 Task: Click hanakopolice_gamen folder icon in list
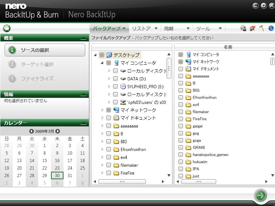point(188,155)
